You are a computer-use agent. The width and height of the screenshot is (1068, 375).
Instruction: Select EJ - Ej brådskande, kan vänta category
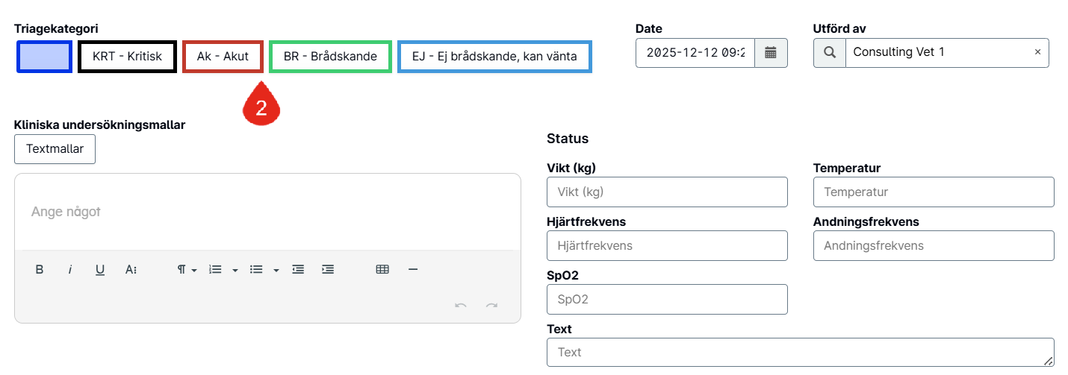[x=494, y=57]
